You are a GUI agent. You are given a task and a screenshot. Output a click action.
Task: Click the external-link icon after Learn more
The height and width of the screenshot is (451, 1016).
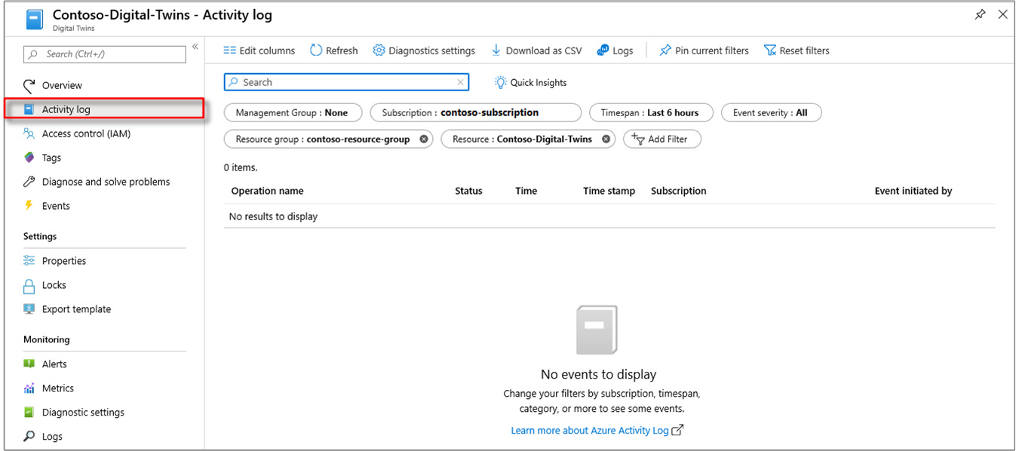coord(677,430)
